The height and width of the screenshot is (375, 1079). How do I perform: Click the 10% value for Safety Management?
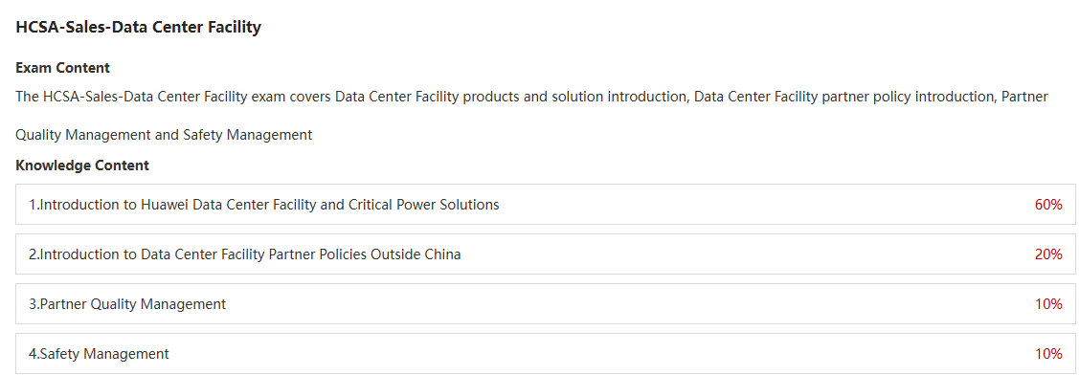click(1048, 354)
